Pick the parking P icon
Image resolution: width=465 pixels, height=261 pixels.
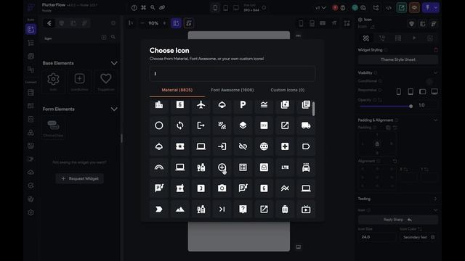[243, 104]
